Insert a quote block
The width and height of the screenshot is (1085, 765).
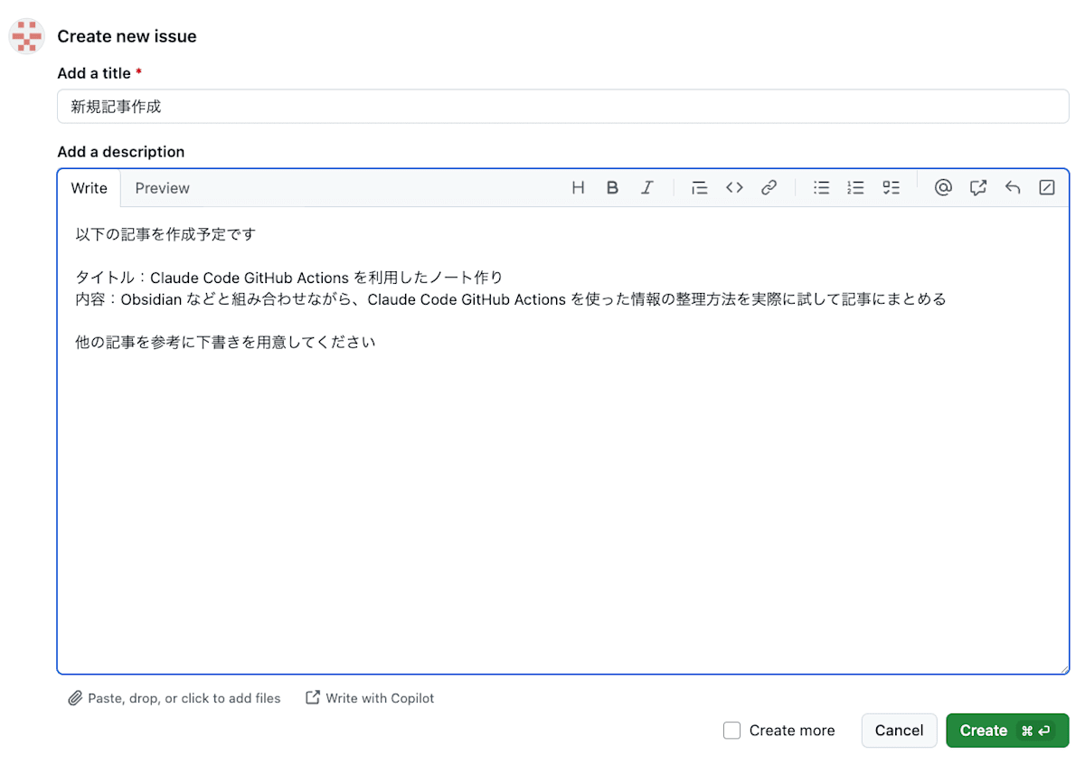(x=699, y=188)
